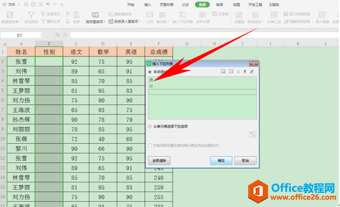340x207 pixels.
Task: Open the 文件 menu
Action: coord(11,5)
